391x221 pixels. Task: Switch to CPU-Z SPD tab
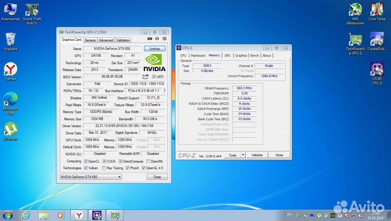point(227,56)
